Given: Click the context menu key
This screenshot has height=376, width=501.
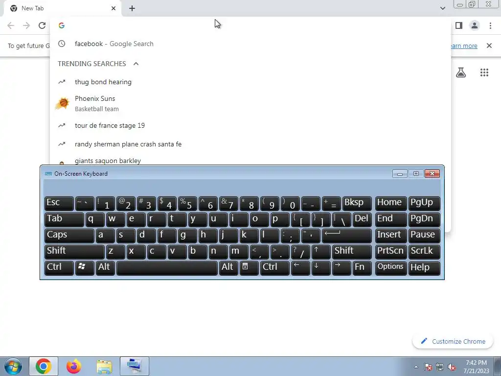Looking at the screenshot, I should click(x=249, y=268).
